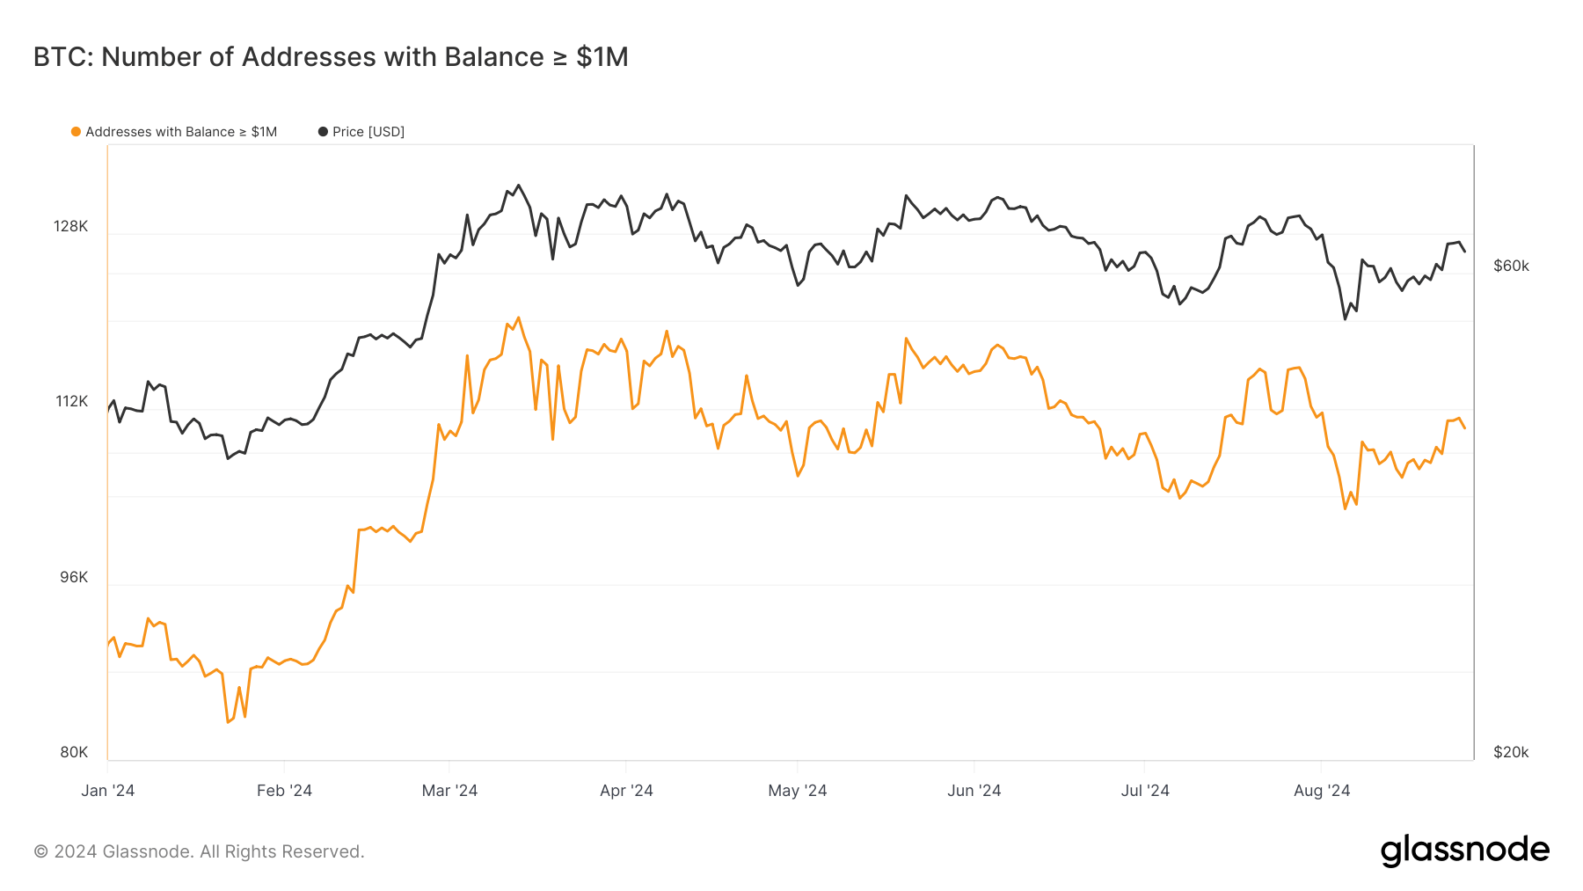
Task: Select the May '24 x-axis label
Action: pos(798,790)
